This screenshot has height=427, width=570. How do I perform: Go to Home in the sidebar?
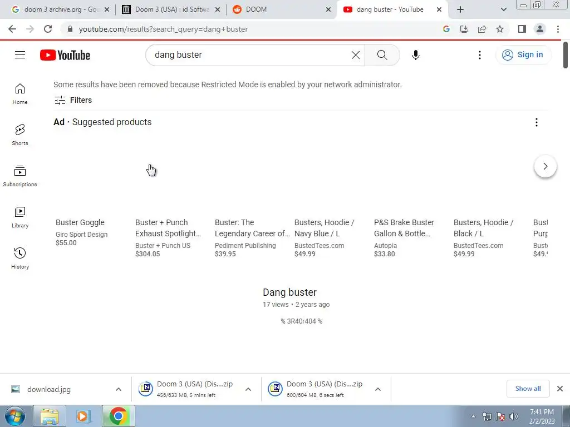(20, 93)
